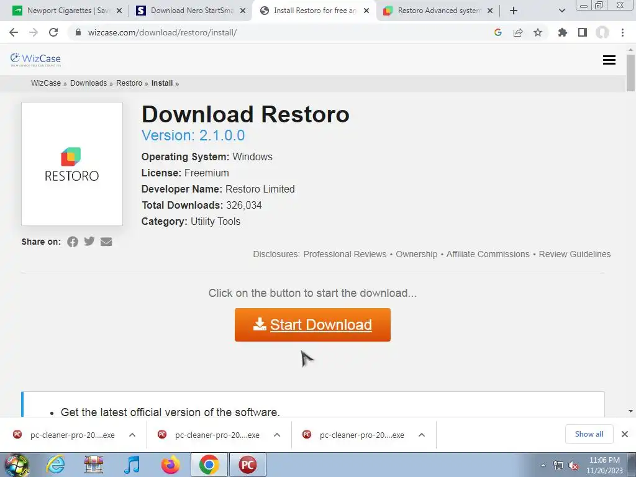Click the WizCase logo
The height and width of the screenshot is (477, 636).
35,60
